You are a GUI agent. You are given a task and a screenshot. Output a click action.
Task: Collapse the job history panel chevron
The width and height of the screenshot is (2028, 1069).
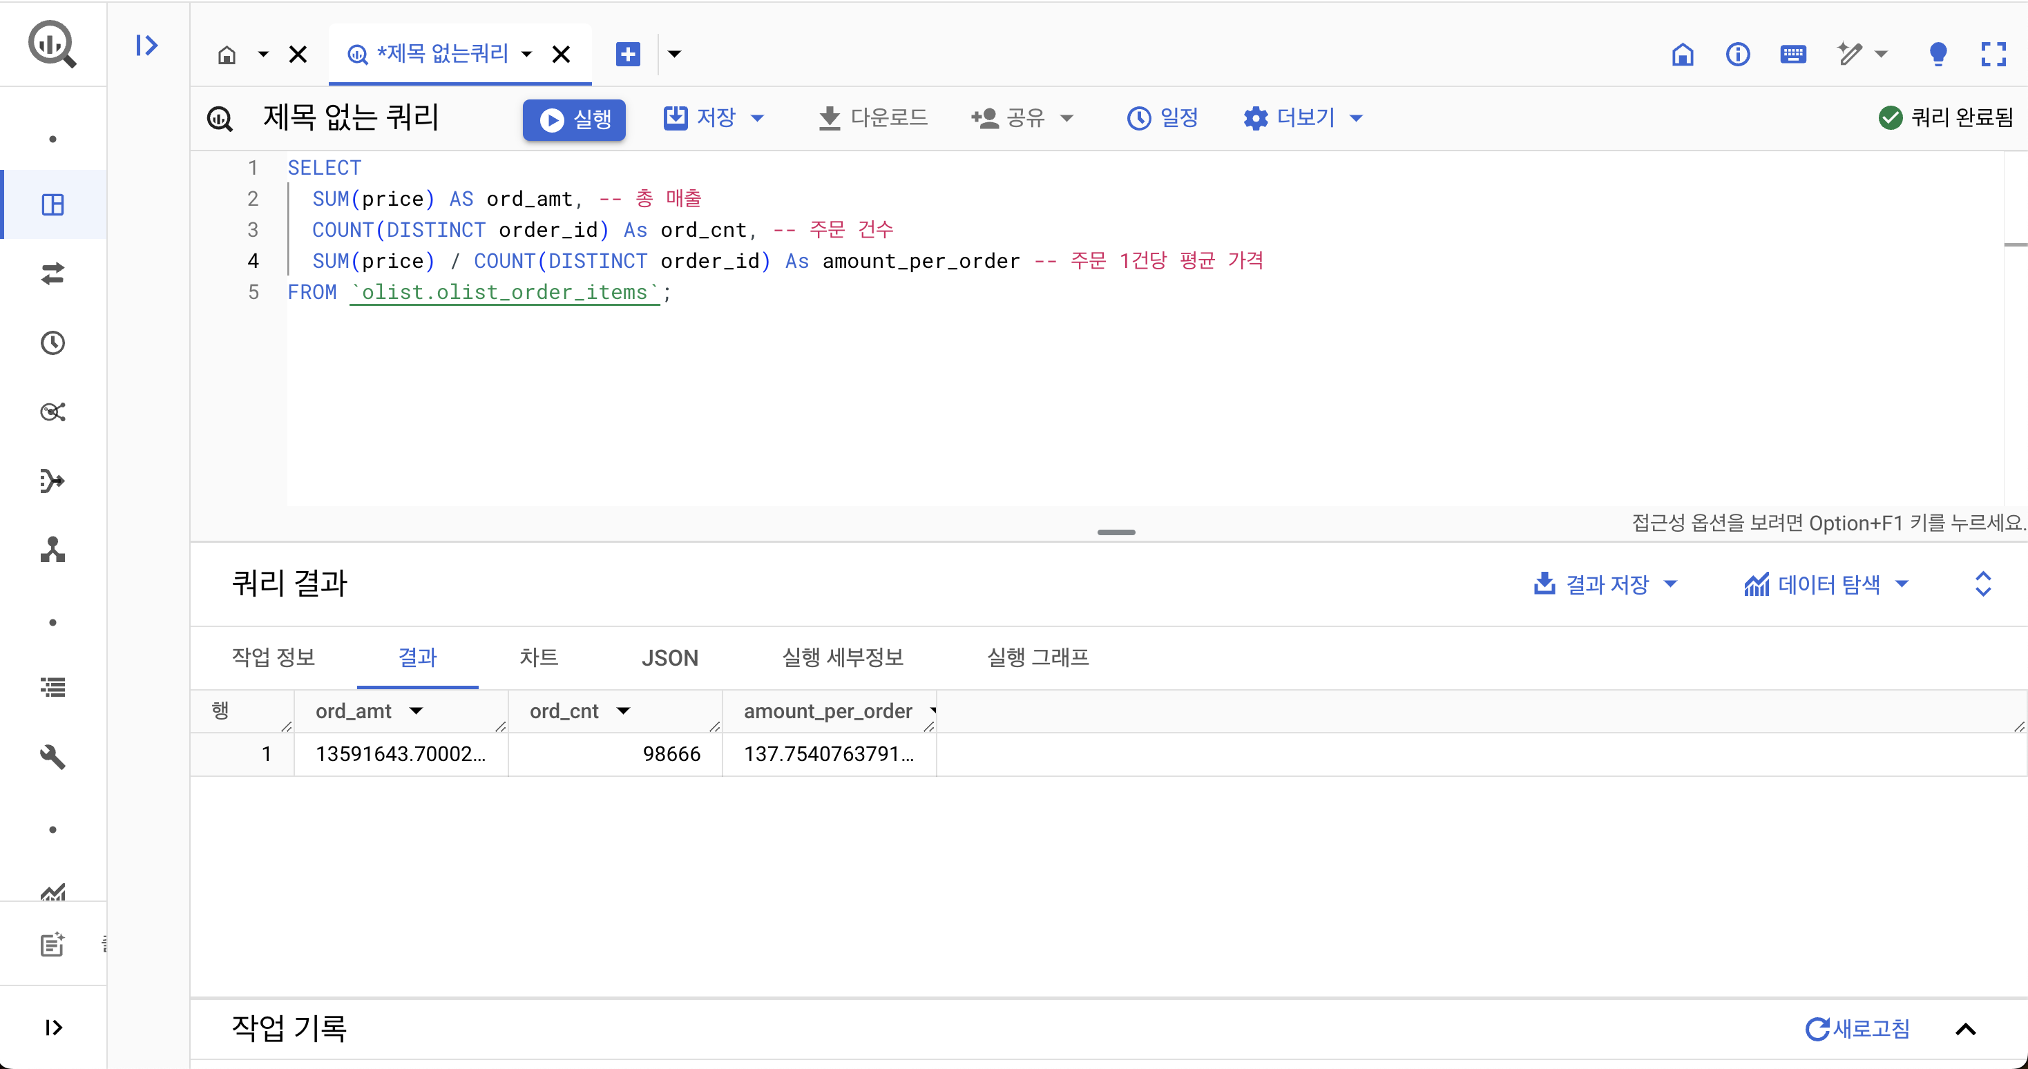pyautogui.click(x=1965, y=1029)
